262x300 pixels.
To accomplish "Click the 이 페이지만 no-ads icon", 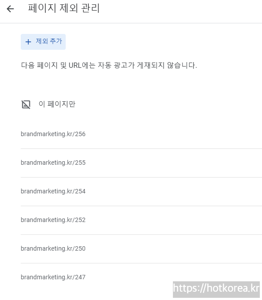I will pos(26,104).
